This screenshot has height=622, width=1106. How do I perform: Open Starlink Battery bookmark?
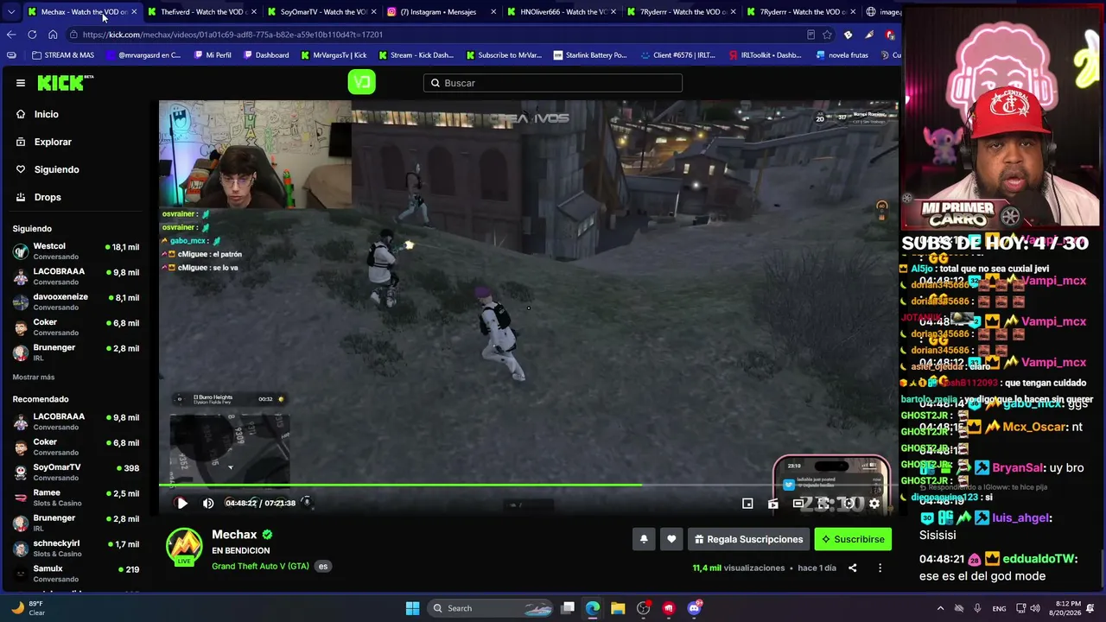click(590, 55)
